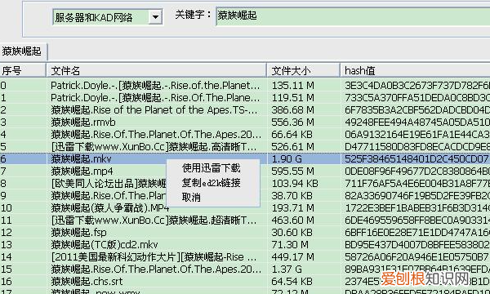Screen dimensions: 490x294
Task: Select file 猿族崛起.fsp
Action: click(78, 233)
